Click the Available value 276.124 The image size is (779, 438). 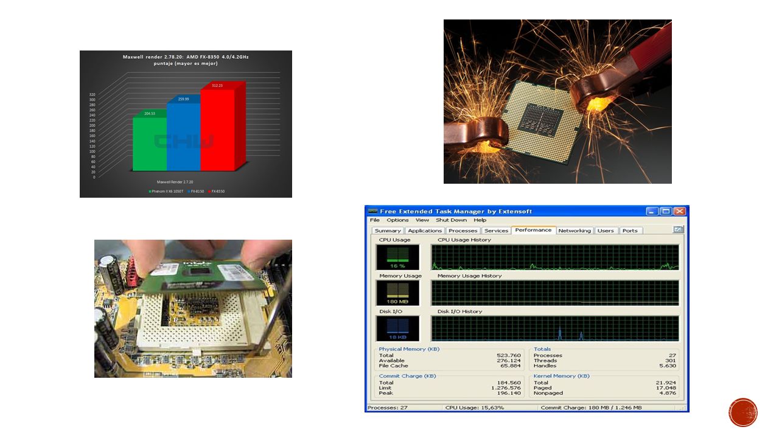tap(509, 361)
